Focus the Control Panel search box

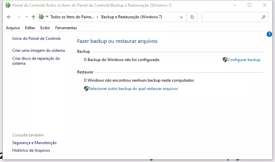click(235, 17)
